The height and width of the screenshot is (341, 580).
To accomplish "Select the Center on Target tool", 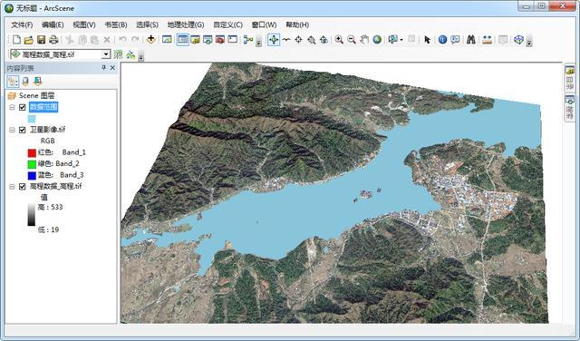I will pos(298,39).
